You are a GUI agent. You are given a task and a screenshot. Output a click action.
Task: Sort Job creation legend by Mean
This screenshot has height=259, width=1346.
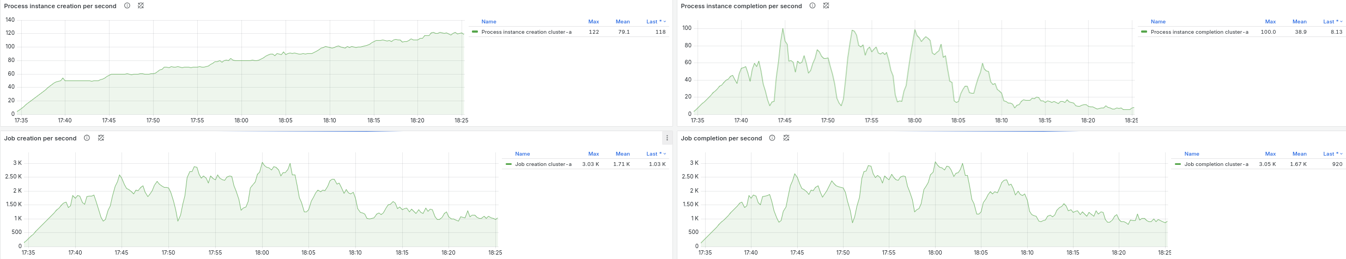622,154
